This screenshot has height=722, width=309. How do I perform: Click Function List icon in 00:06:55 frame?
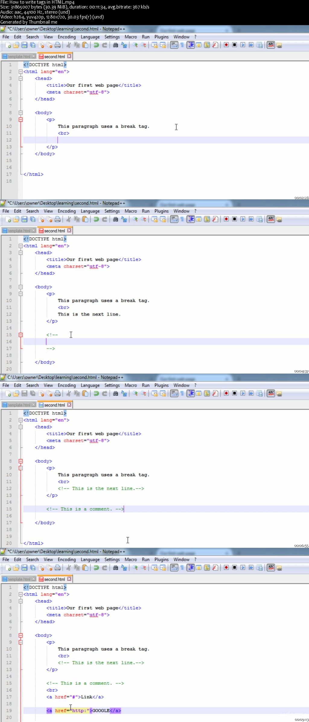[215, 394]
